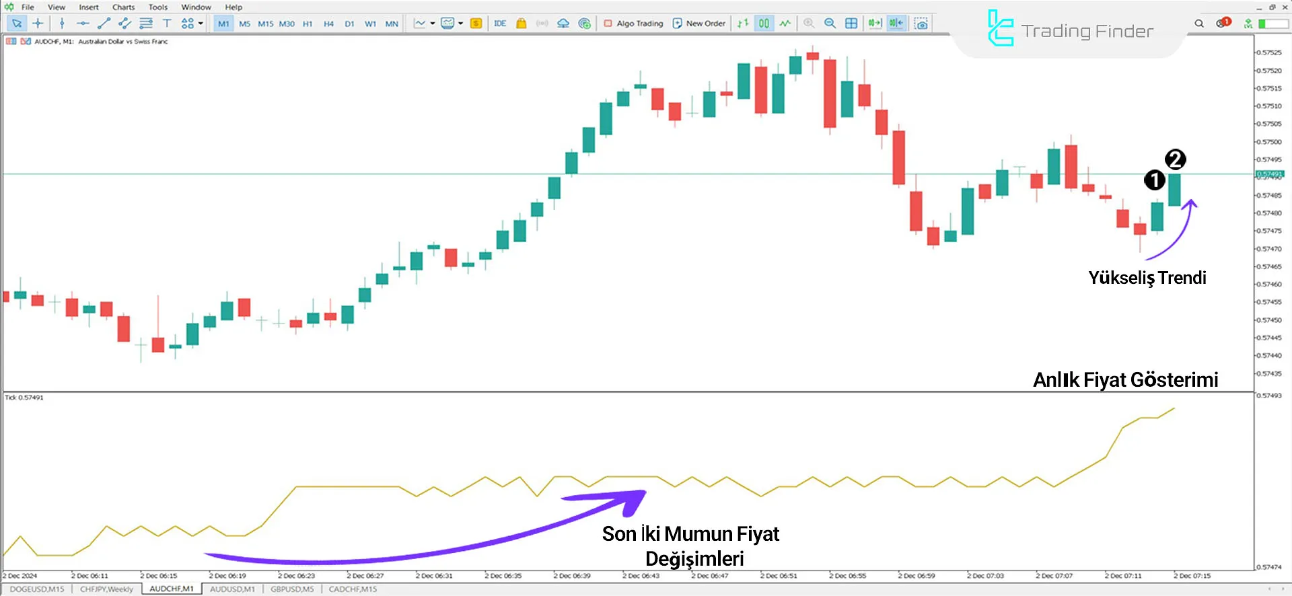Screen dimensions: 1292x596
Task: Select the H4 timeframe button
Action: [328, 24]
